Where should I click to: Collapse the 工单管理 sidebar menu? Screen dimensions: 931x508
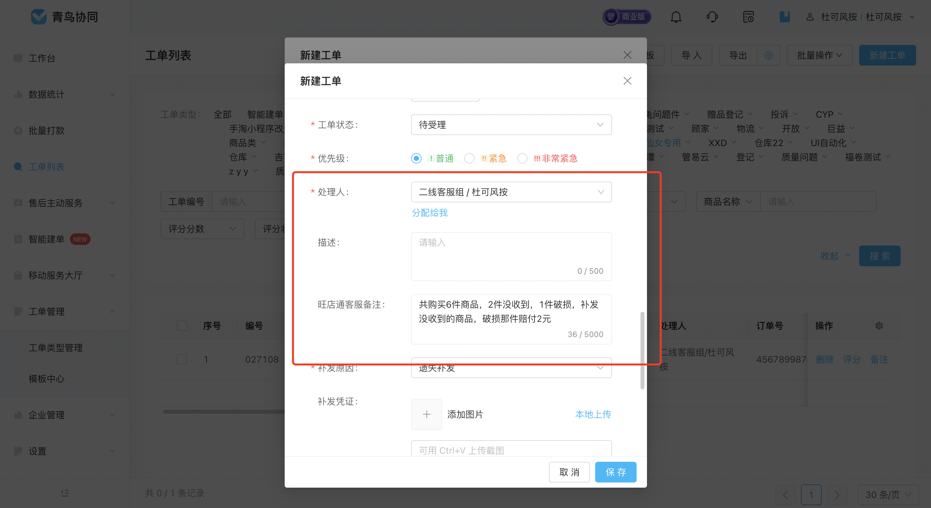[65, 311]
